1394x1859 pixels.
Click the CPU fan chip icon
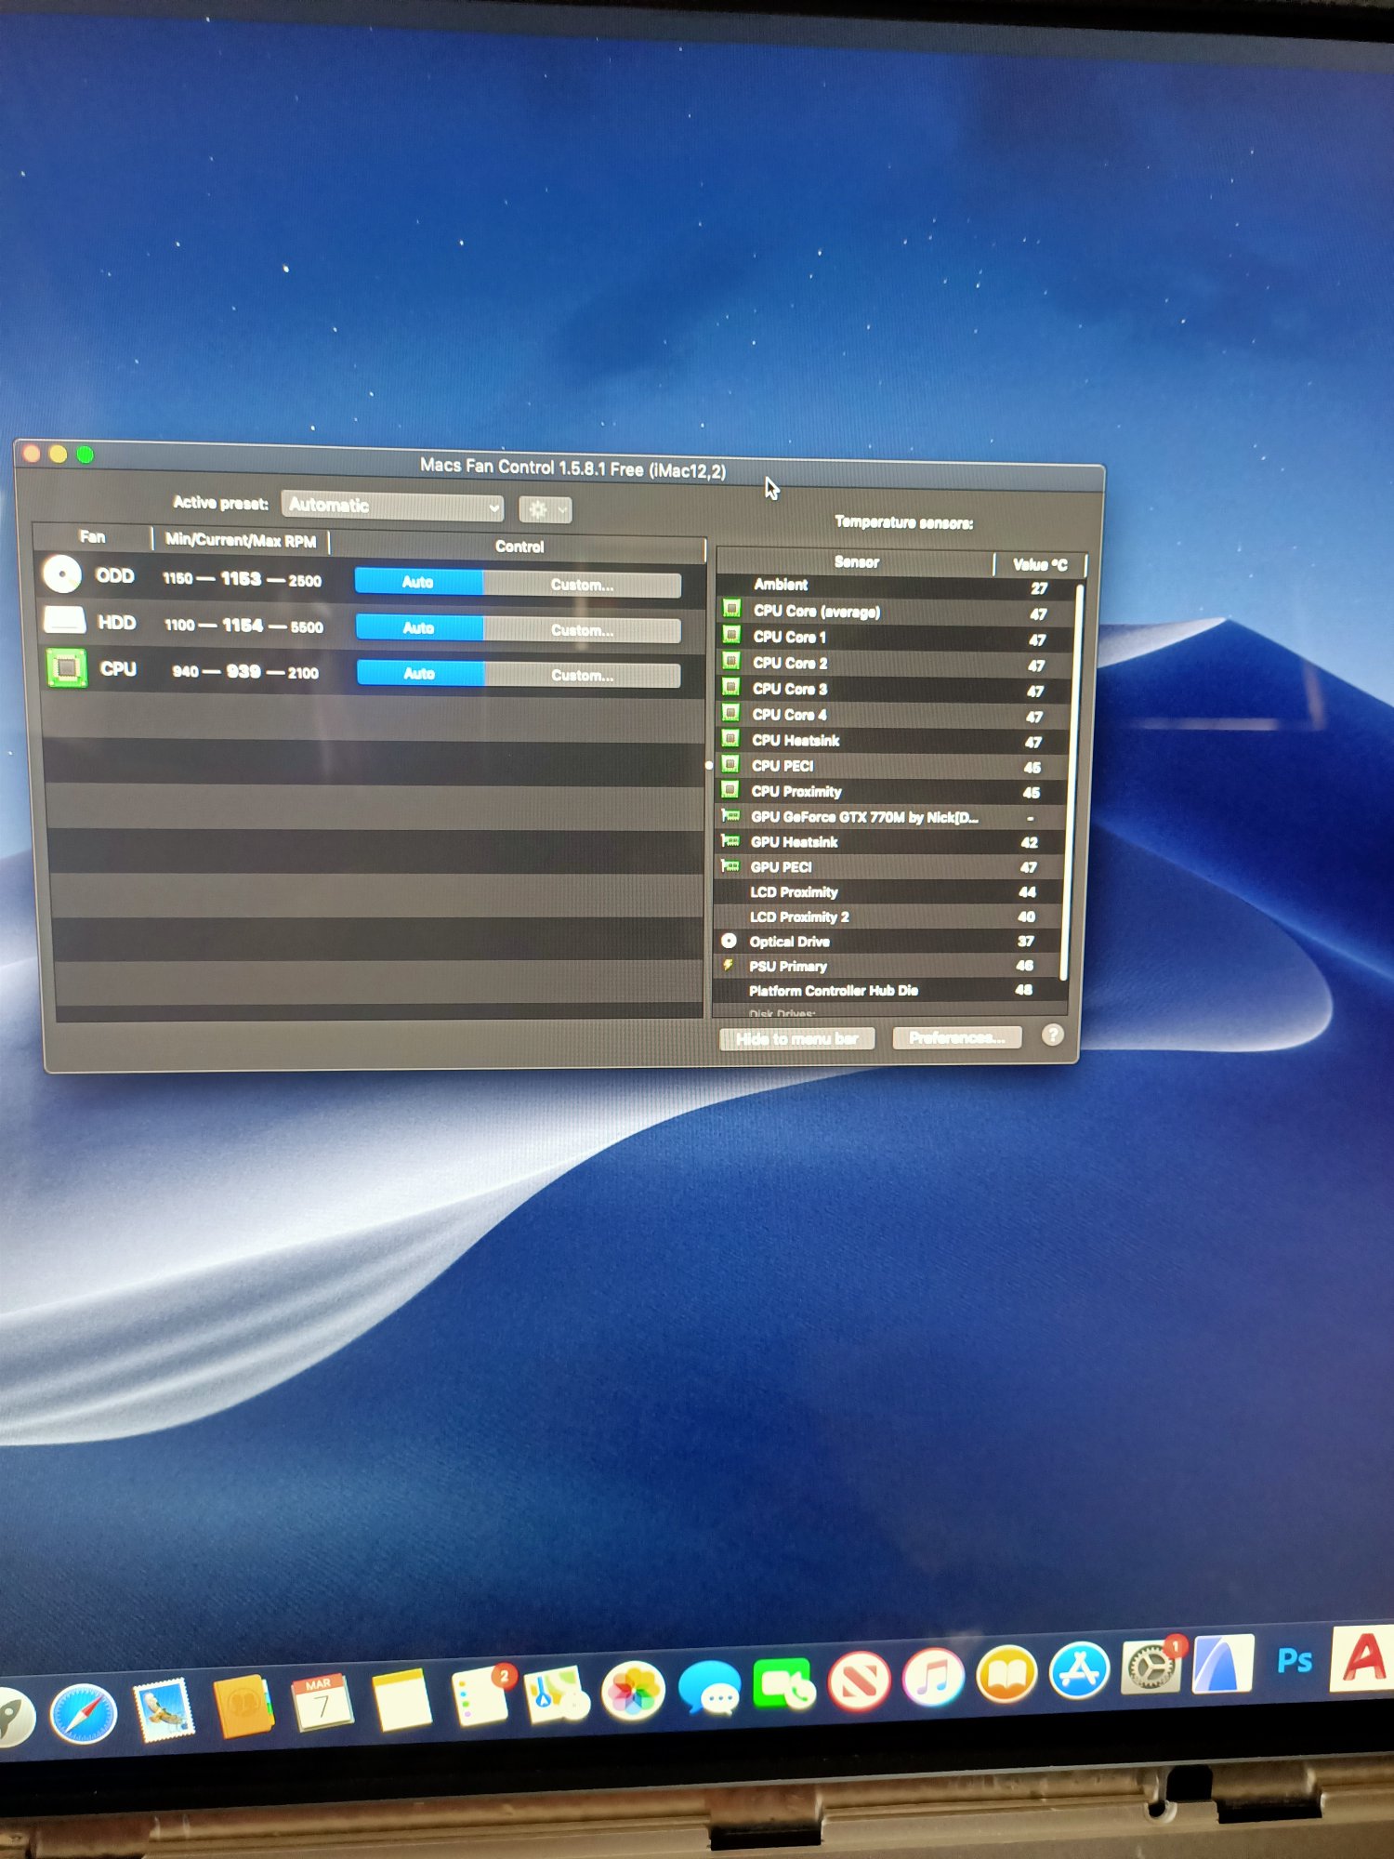(x=66, y=667)
